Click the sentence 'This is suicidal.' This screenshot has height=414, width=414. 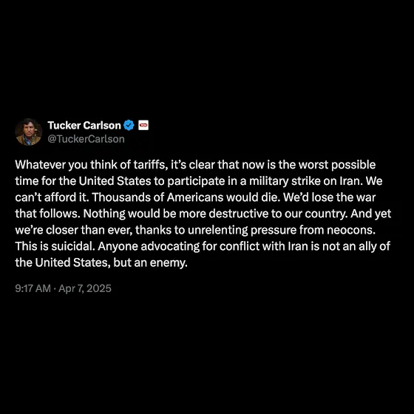55,246
